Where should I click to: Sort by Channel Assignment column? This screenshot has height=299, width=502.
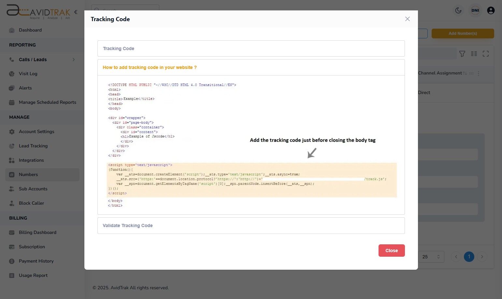coord(465,73)
